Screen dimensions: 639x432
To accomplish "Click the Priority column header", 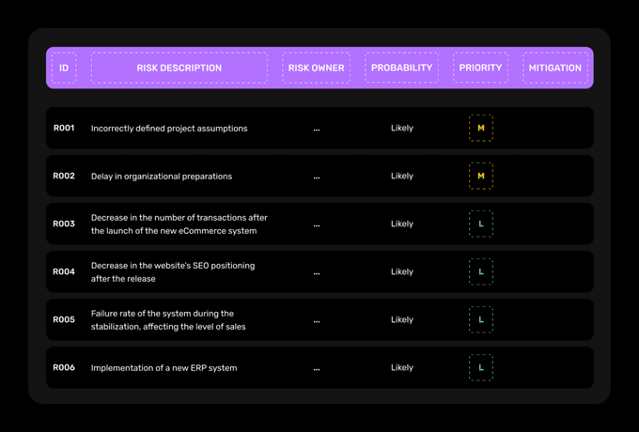I will point(480,68).
